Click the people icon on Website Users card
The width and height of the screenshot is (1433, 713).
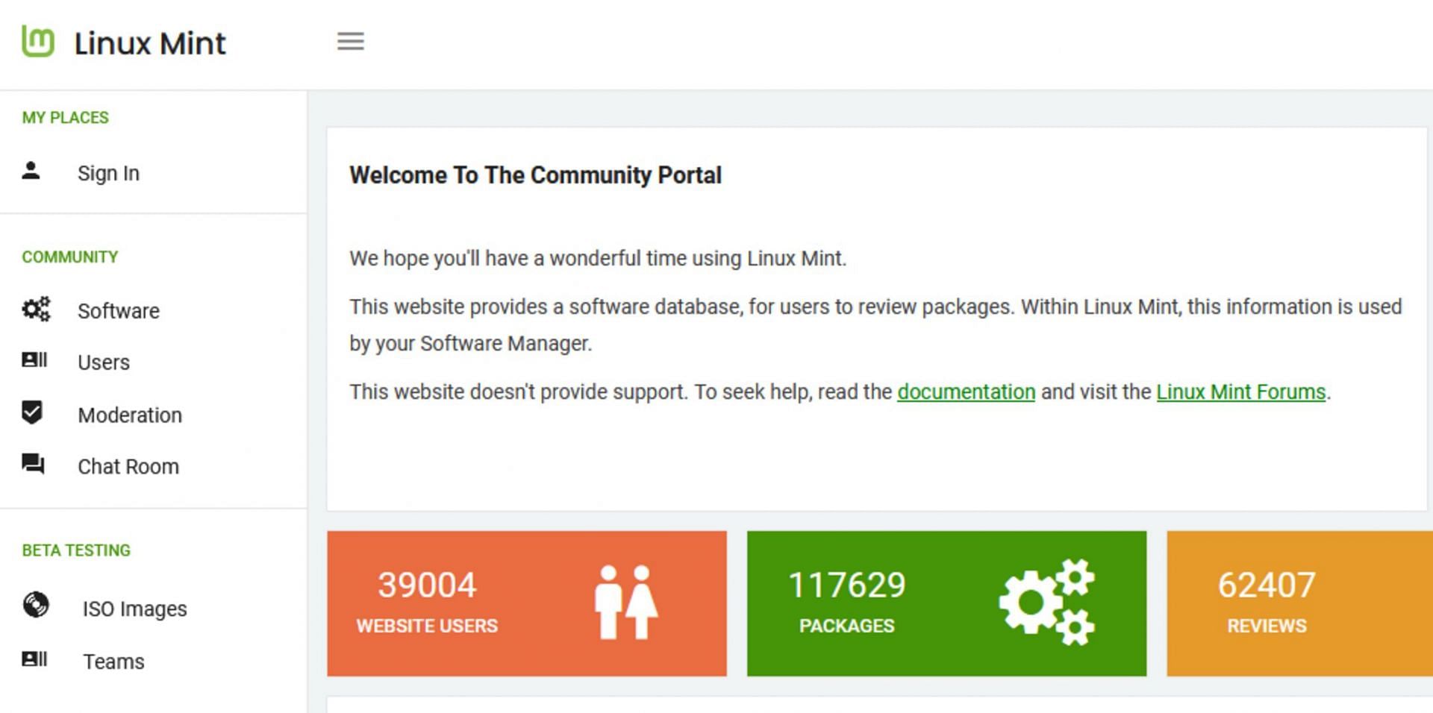coord(626,603)
